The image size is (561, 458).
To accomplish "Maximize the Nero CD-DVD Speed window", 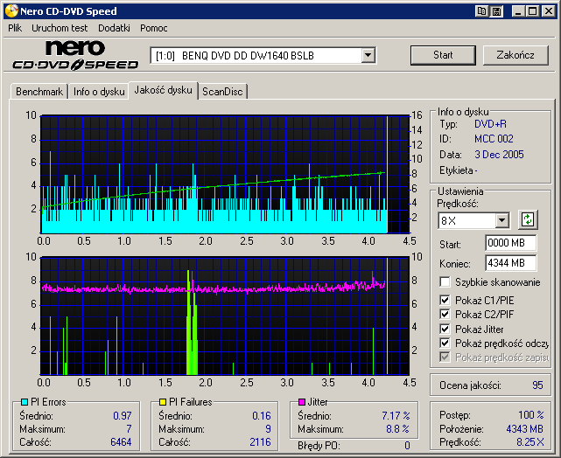I will tap(533, 11).
